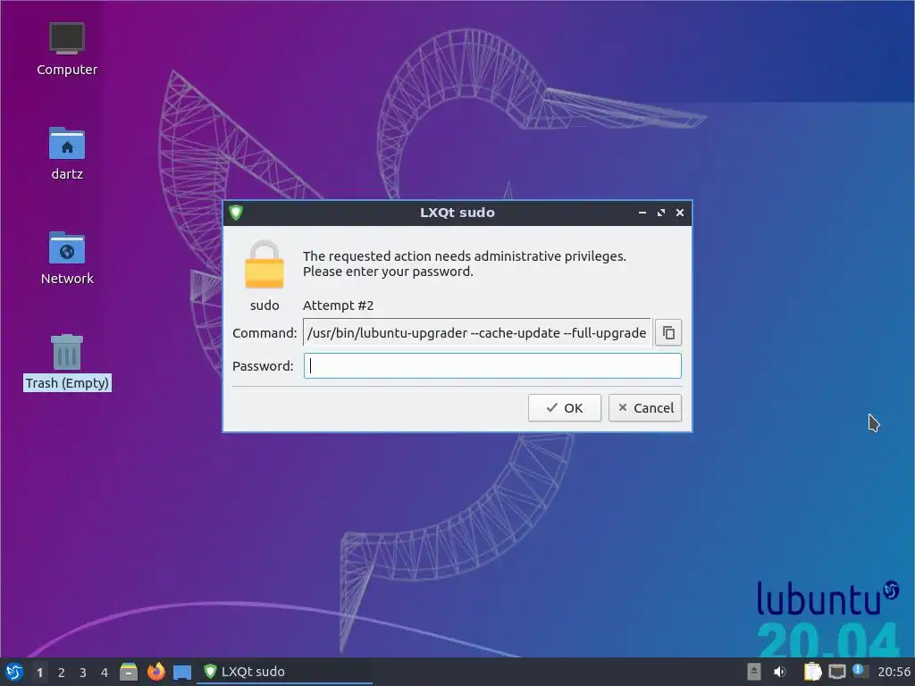Click the show desktop taskbar icon
Screen dimensions: 915x686
(182, 672)
